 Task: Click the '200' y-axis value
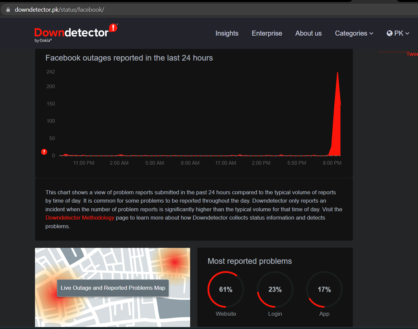point(51,86)
